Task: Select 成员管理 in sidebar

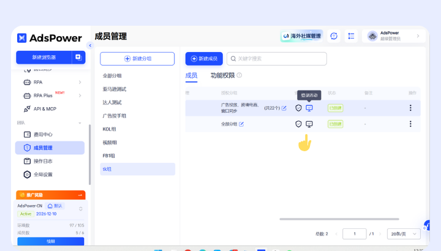Action: point(50,148)
